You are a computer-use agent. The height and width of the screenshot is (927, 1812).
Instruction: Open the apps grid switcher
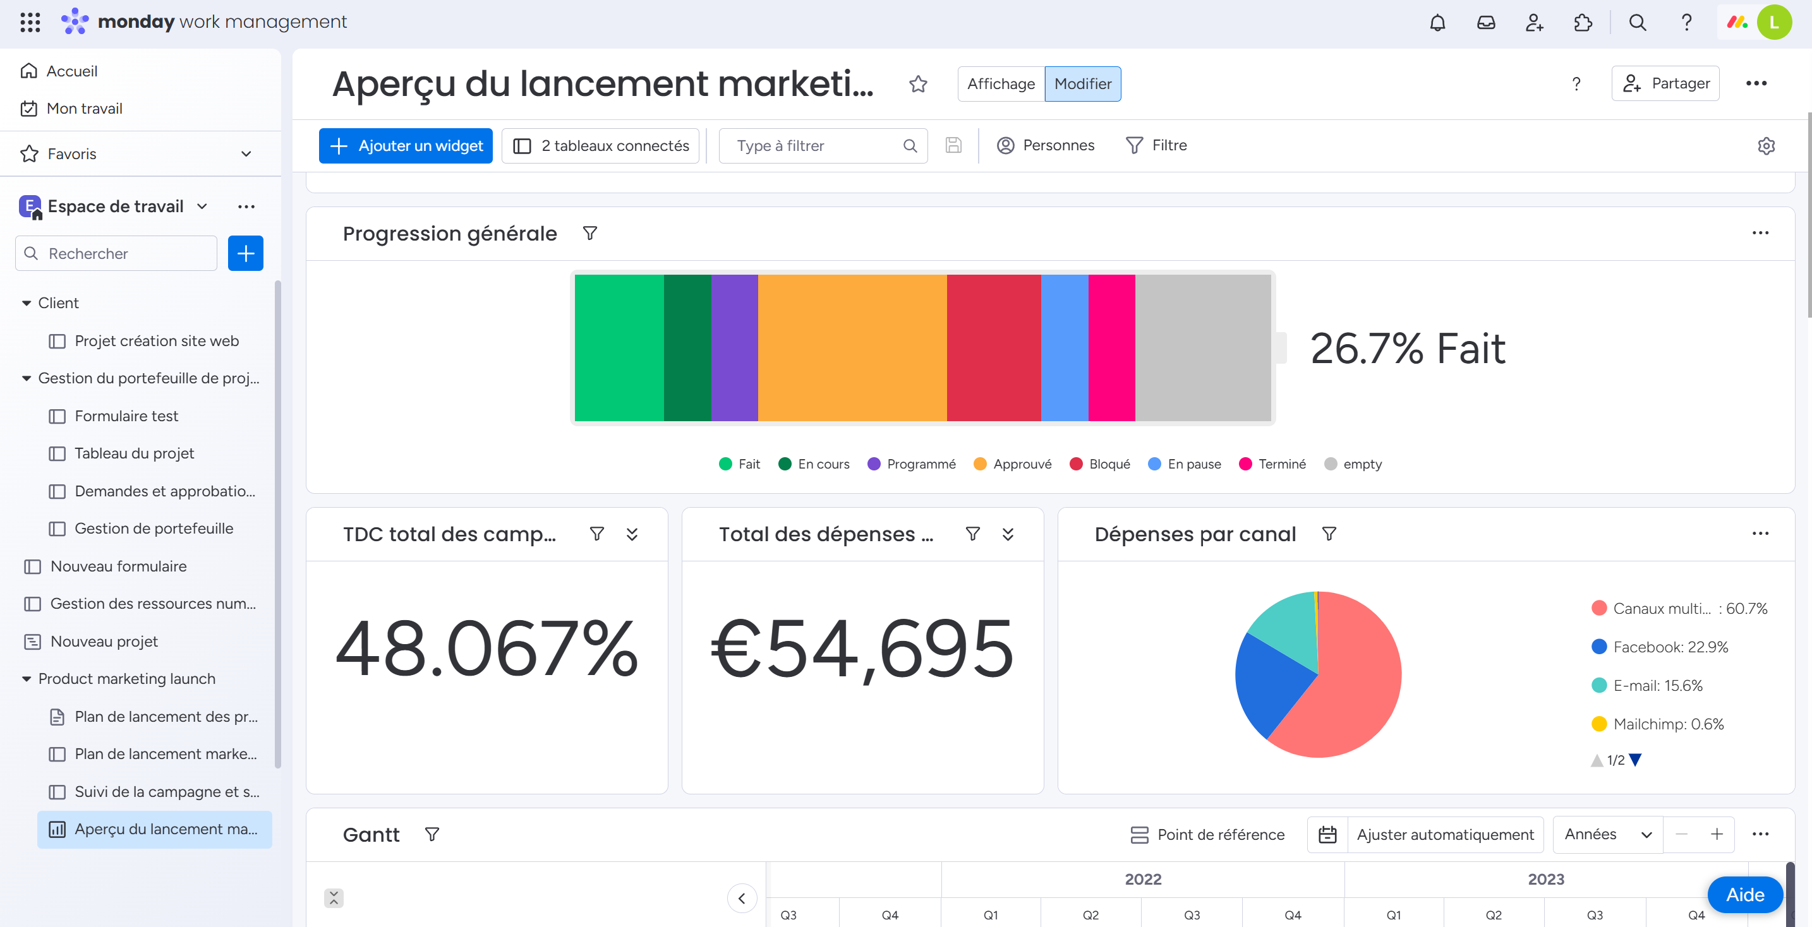[30, 23]
